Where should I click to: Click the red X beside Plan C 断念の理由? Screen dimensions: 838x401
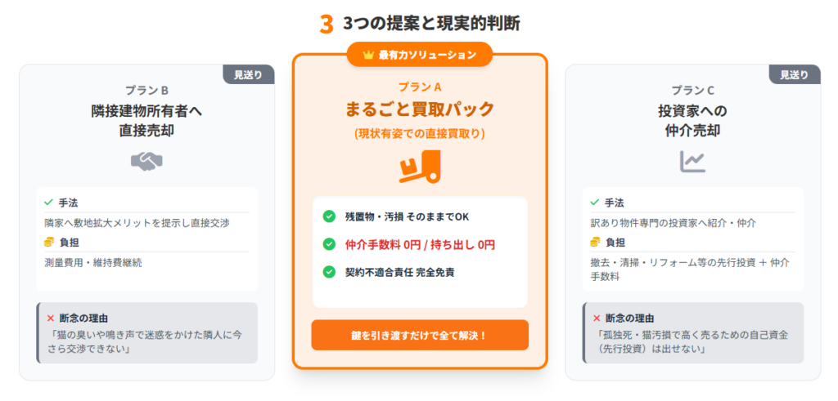(597, 319)
